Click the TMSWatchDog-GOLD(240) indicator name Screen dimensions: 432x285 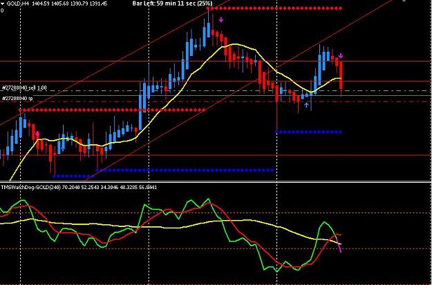click(x=31, y=187)
